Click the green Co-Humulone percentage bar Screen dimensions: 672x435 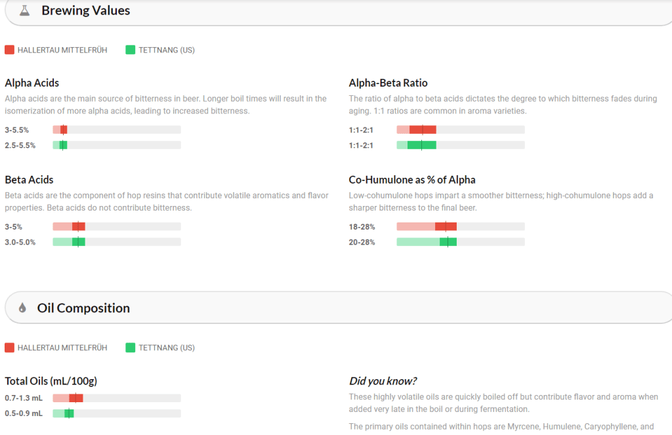[x=448, y=242]
